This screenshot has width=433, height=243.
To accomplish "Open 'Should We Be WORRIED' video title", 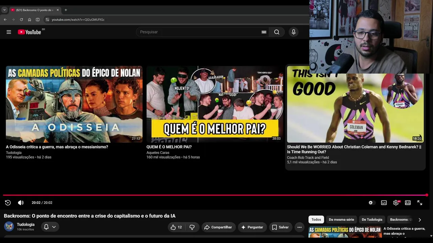I will tap(354, 150).
